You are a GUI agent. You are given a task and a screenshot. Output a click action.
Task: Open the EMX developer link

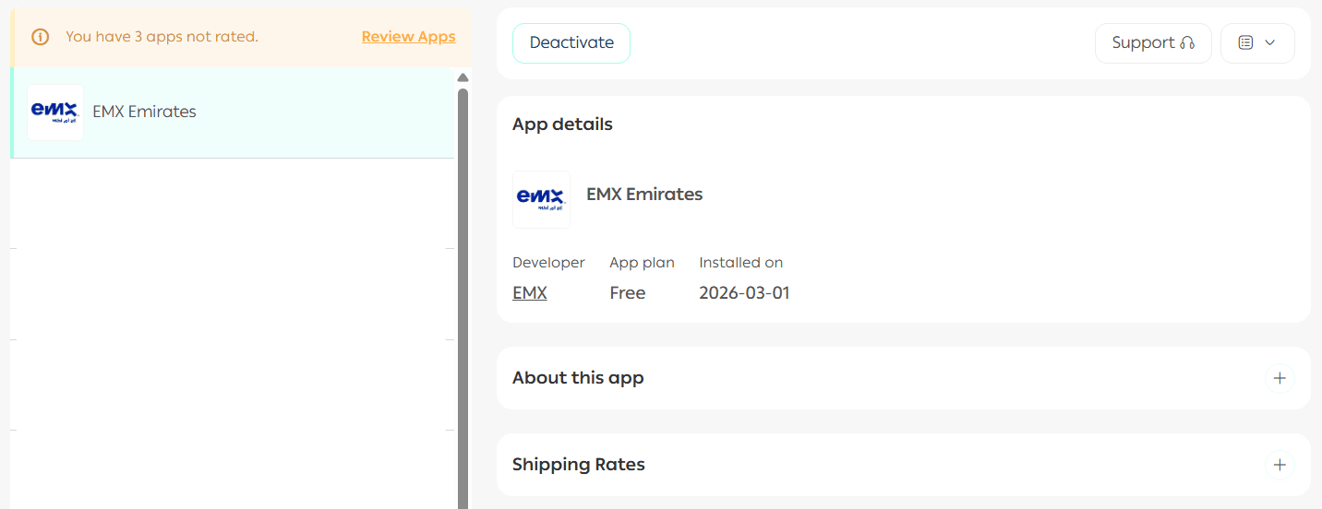(530, 293)
